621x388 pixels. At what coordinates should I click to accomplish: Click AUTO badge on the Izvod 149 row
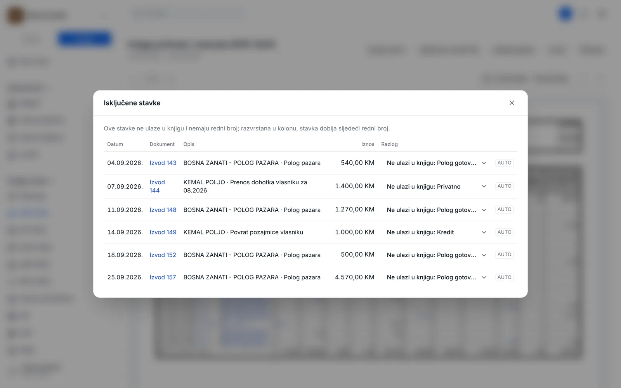[504, 232]
